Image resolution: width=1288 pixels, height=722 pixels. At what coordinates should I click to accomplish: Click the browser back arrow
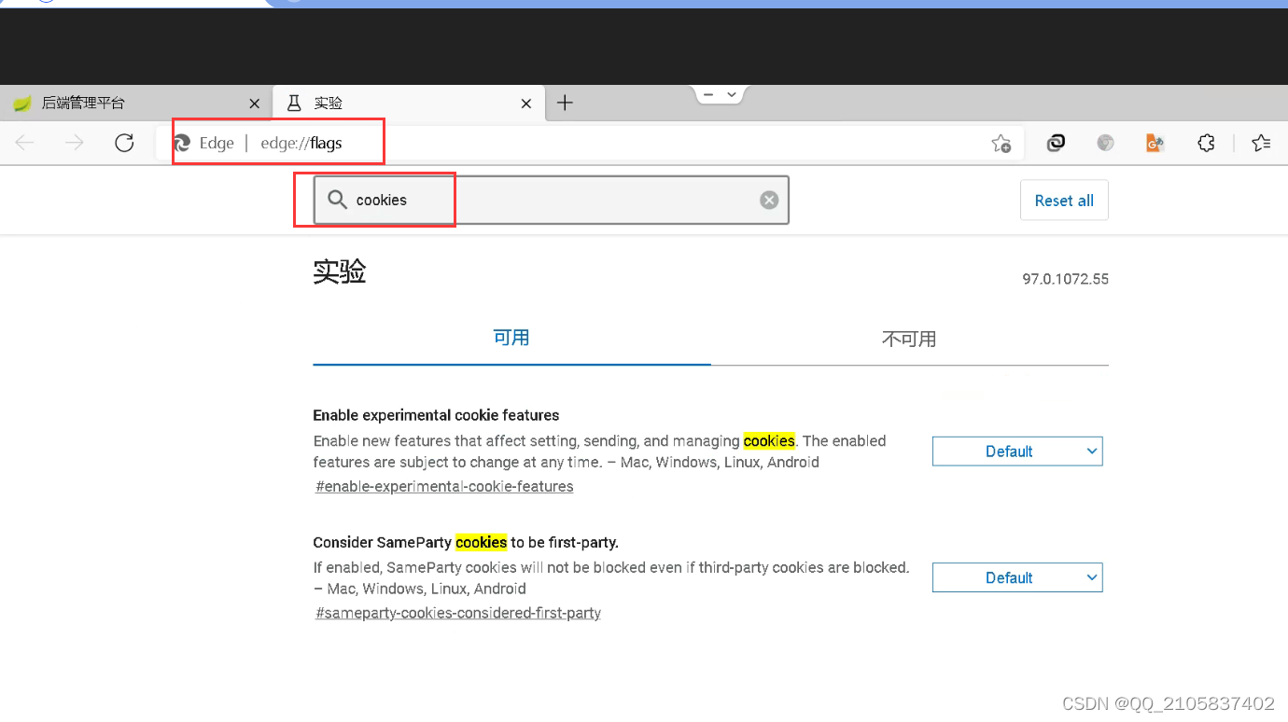point(25,143)
